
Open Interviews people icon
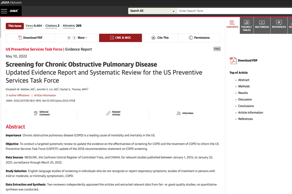click(178, 113)
